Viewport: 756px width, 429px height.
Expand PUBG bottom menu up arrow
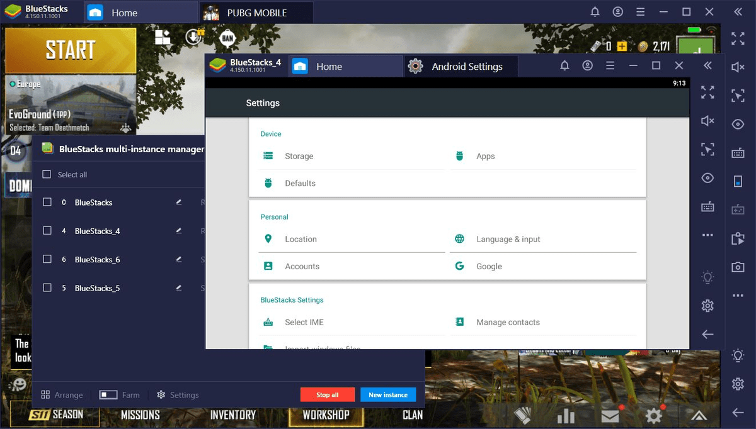(699, 415)
